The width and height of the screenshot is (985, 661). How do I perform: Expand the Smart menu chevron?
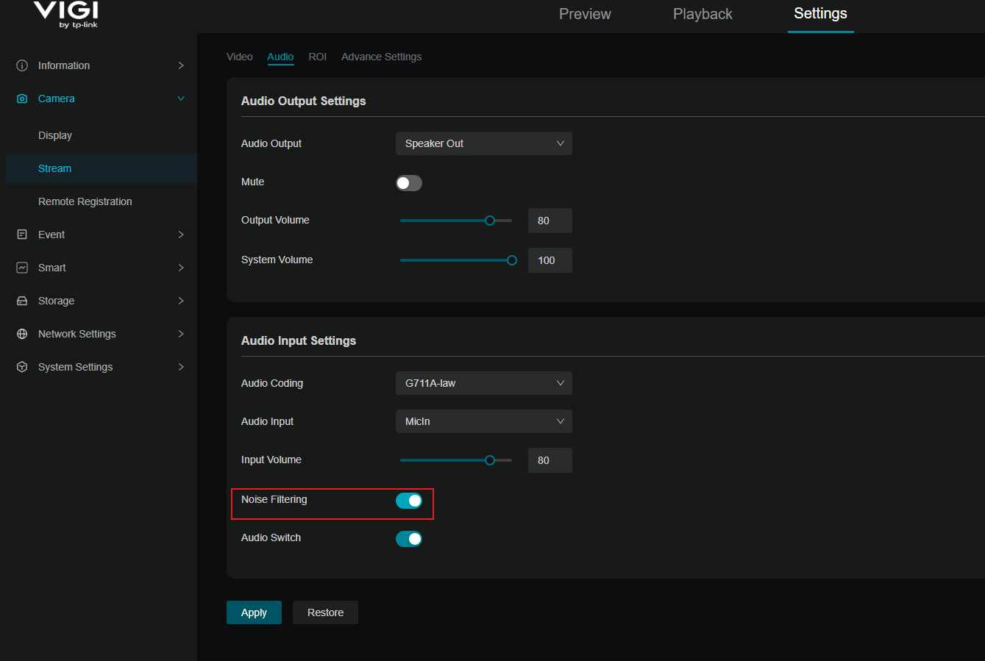[181, 268]
